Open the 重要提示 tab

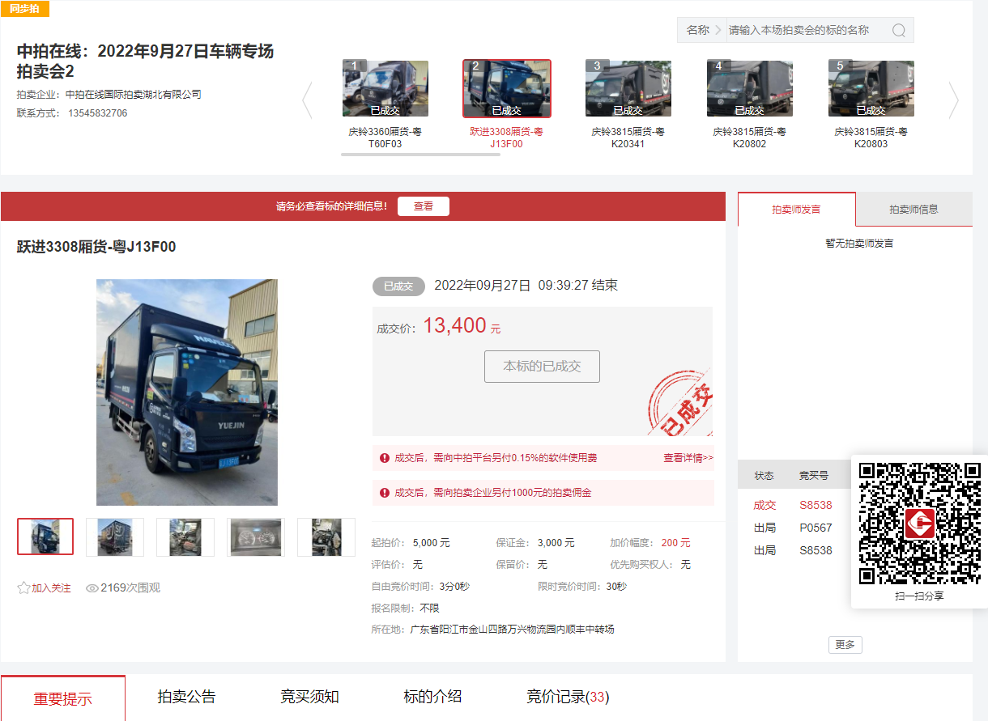click(63, 698)
